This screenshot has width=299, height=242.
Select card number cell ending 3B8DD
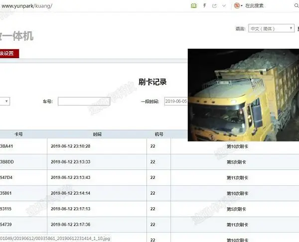tap(6, 162)
